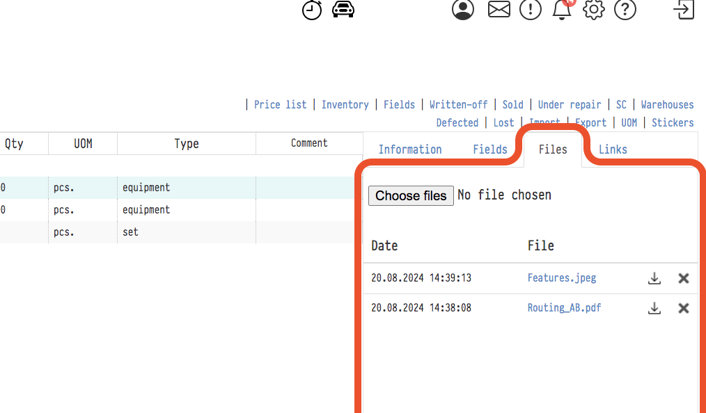This screenshot has height=413, width=706.
Task: Open the car vehicle icon
Action: 343,9
